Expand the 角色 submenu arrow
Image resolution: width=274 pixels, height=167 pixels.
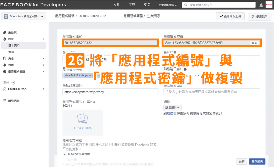click(x=43, y=59)
